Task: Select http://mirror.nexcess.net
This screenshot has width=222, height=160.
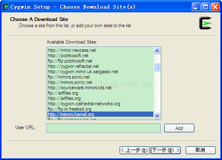Action: (101, 50)
